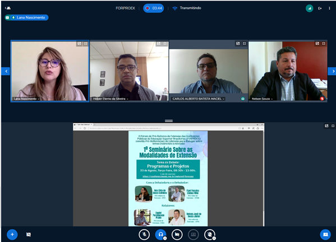The height and width of the screenshot is (242, 336).
Task: Toggle the raise hand button
Action: [x=210, y=235]
